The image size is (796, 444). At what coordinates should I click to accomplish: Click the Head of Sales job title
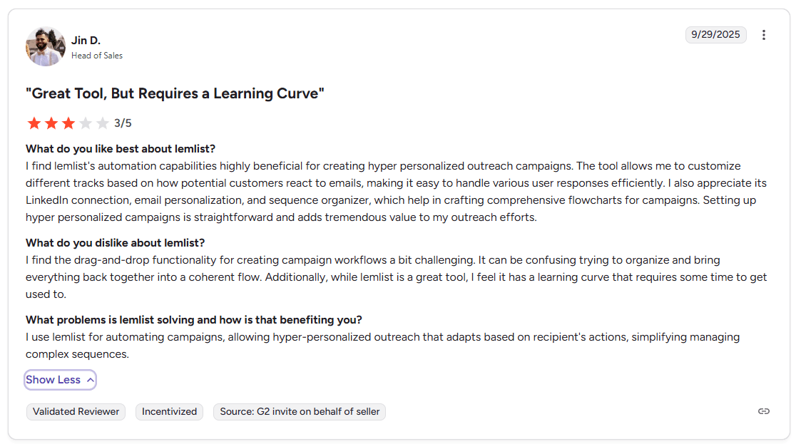[x=97, y=56]
